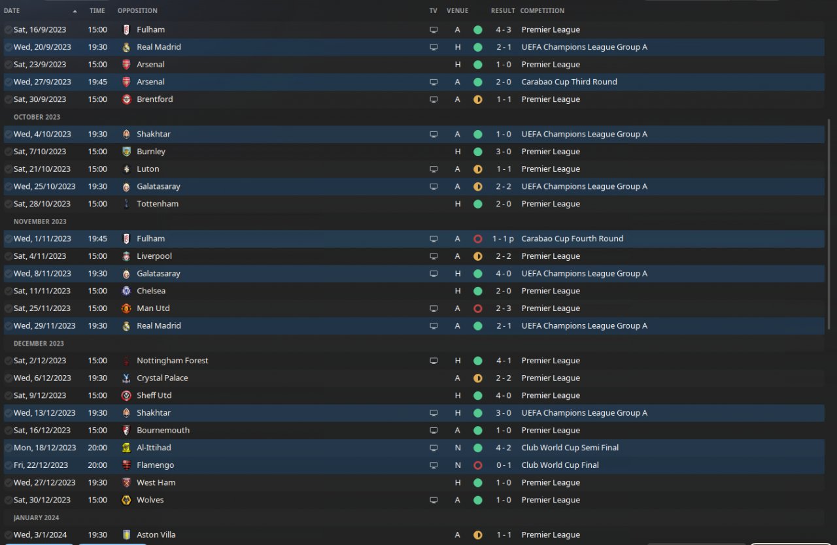This screenshot has height=545, width=837.
Task: Click the Competition column header
Action: (x=542, y=10)
